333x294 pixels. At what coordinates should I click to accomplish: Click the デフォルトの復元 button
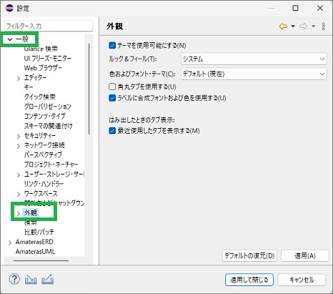click(x=249, y=256)
